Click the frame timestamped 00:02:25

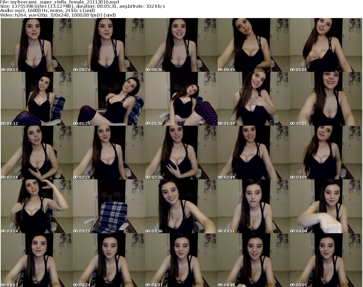click(x=109, y=153)
